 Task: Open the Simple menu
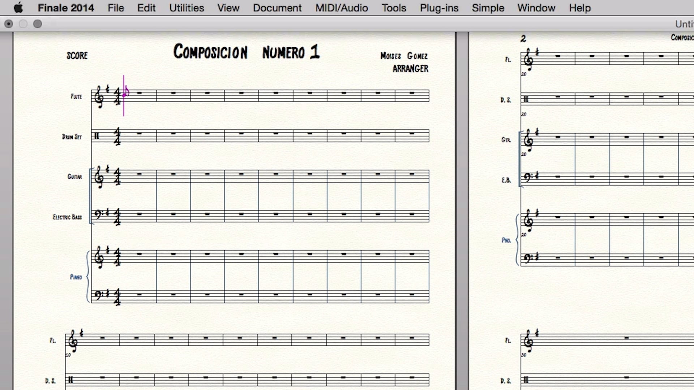488,8
